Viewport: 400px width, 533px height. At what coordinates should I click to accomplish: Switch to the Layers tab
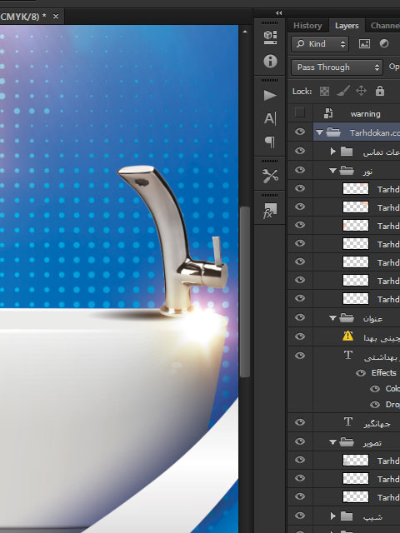click(x=347, y=26)
